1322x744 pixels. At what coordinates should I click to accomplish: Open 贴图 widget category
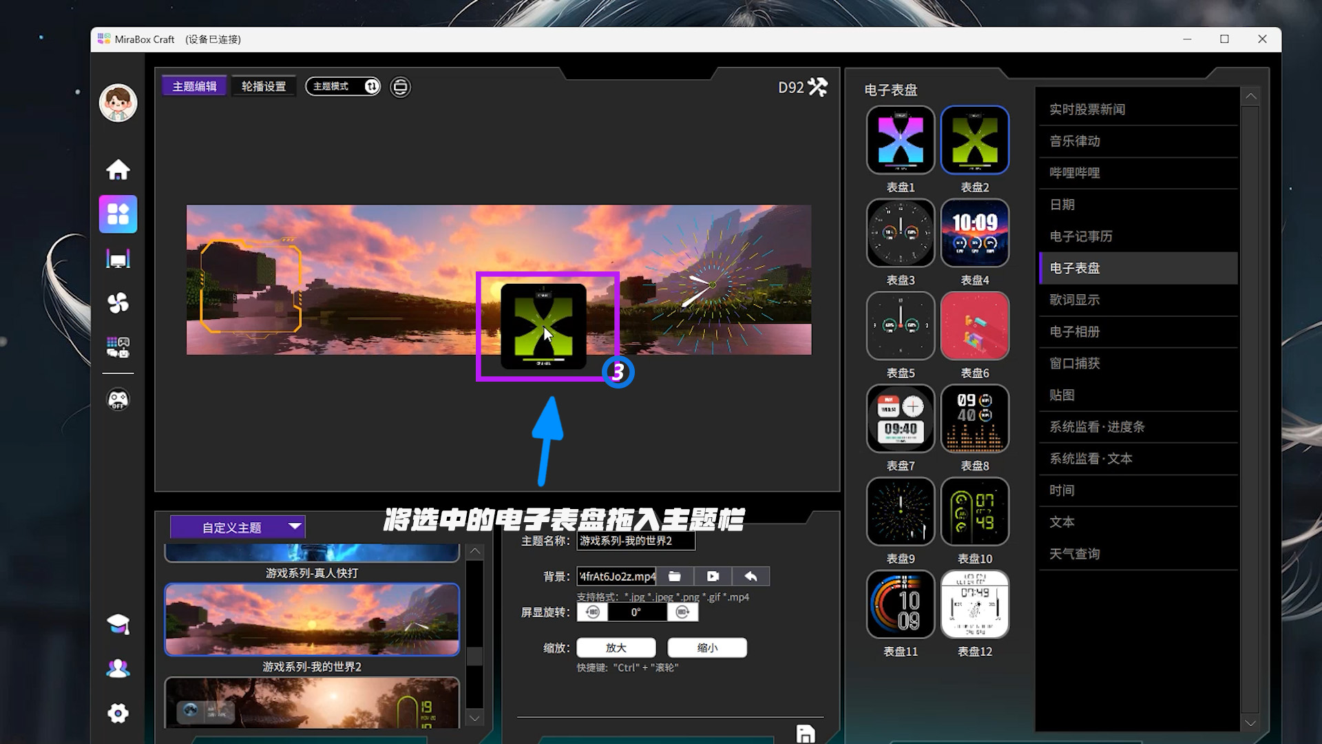pyautogui.click(x=1139, y=395)
